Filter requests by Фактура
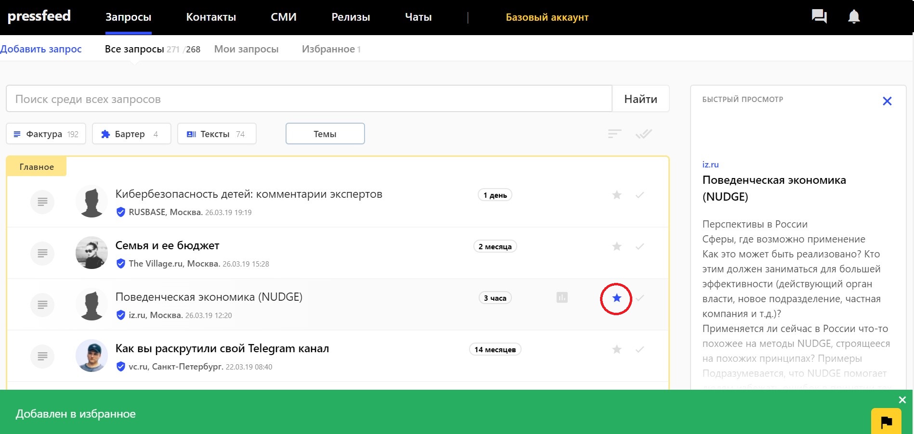The image size is (914, 434). [x=46, y=134]
